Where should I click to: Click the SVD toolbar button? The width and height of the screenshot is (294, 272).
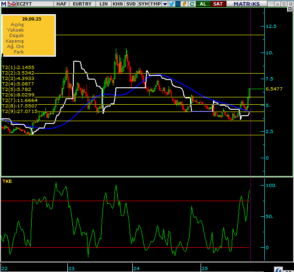click(x=131, y=4)
